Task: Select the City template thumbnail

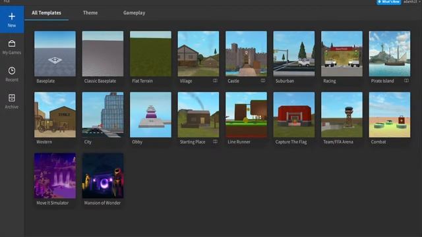Action: tap(103, 115)
